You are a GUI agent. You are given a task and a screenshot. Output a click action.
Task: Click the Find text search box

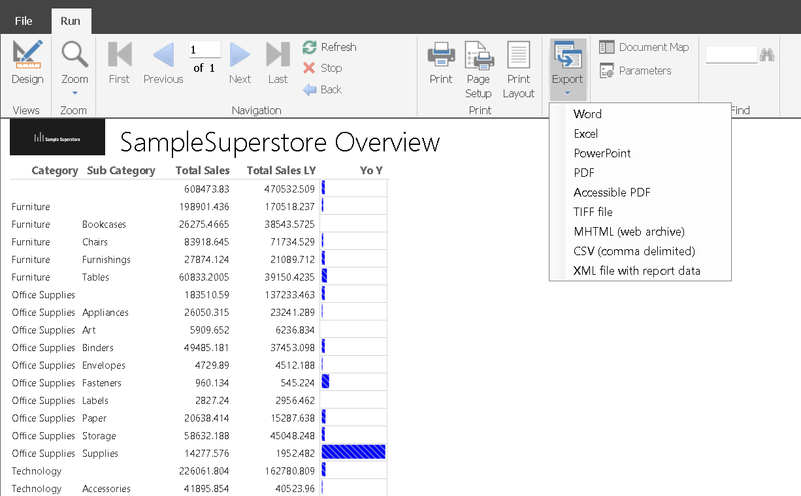731,55
